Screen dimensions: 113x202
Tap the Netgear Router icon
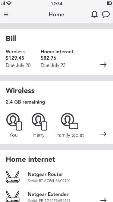tap(13, 177)
